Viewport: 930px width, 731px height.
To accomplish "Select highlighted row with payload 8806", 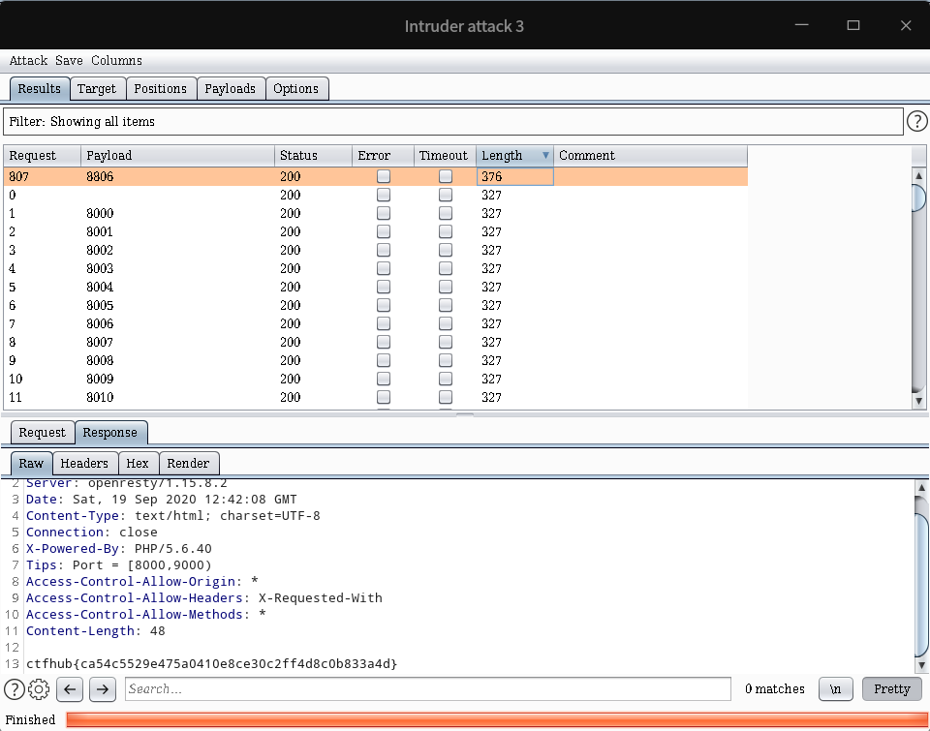I will (376, 176).
